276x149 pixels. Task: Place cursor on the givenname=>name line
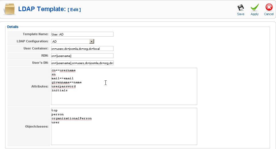pyautogui.click(x=66, y=82)
